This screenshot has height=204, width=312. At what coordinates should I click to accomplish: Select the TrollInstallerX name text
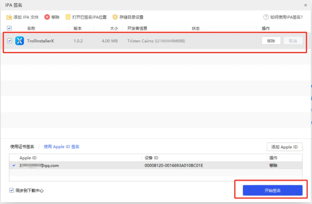pos(40,41)
